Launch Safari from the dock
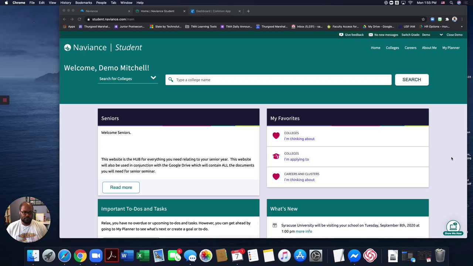This screenshot has height=266, width=473. pyautogui.click(x=64, y=256)
